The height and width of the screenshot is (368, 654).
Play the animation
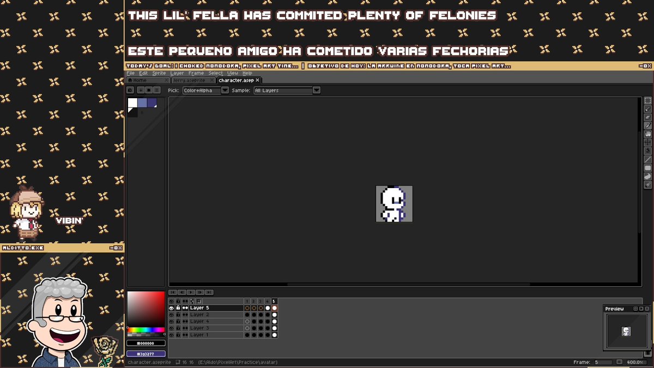click(191, 292)
